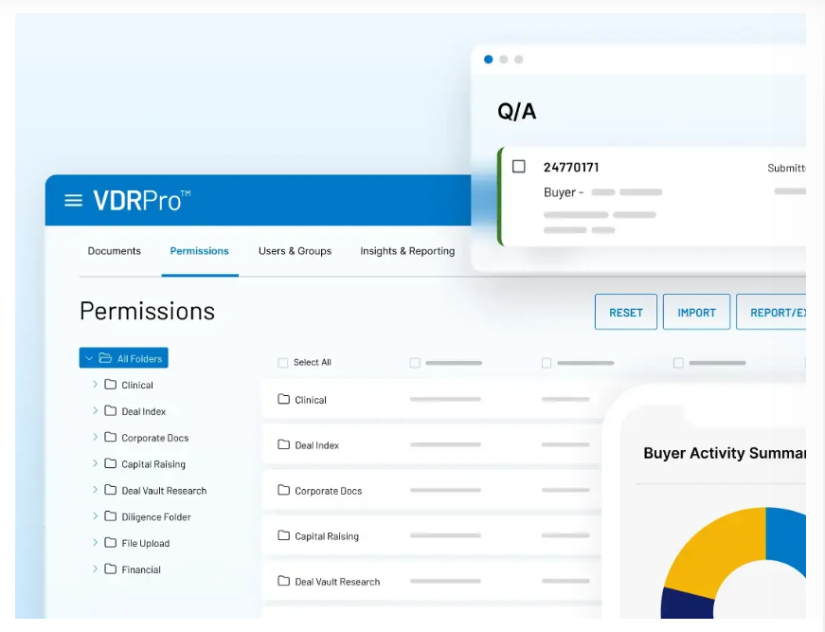Select Diligence Folder in the tree

[x=156, y=516]
